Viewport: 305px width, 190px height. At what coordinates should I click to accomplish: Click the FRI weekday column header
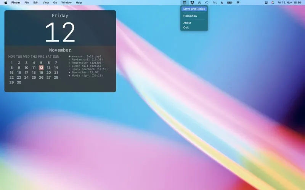41,57
